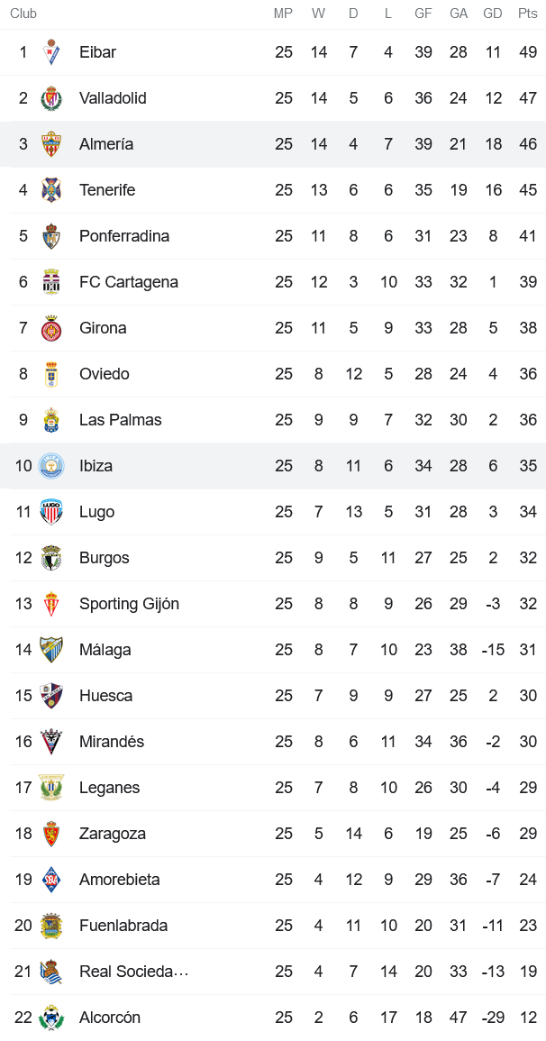Click the Valladolid club crest
The width and height of the screenshot is (546, 1041).
(53, 98)
